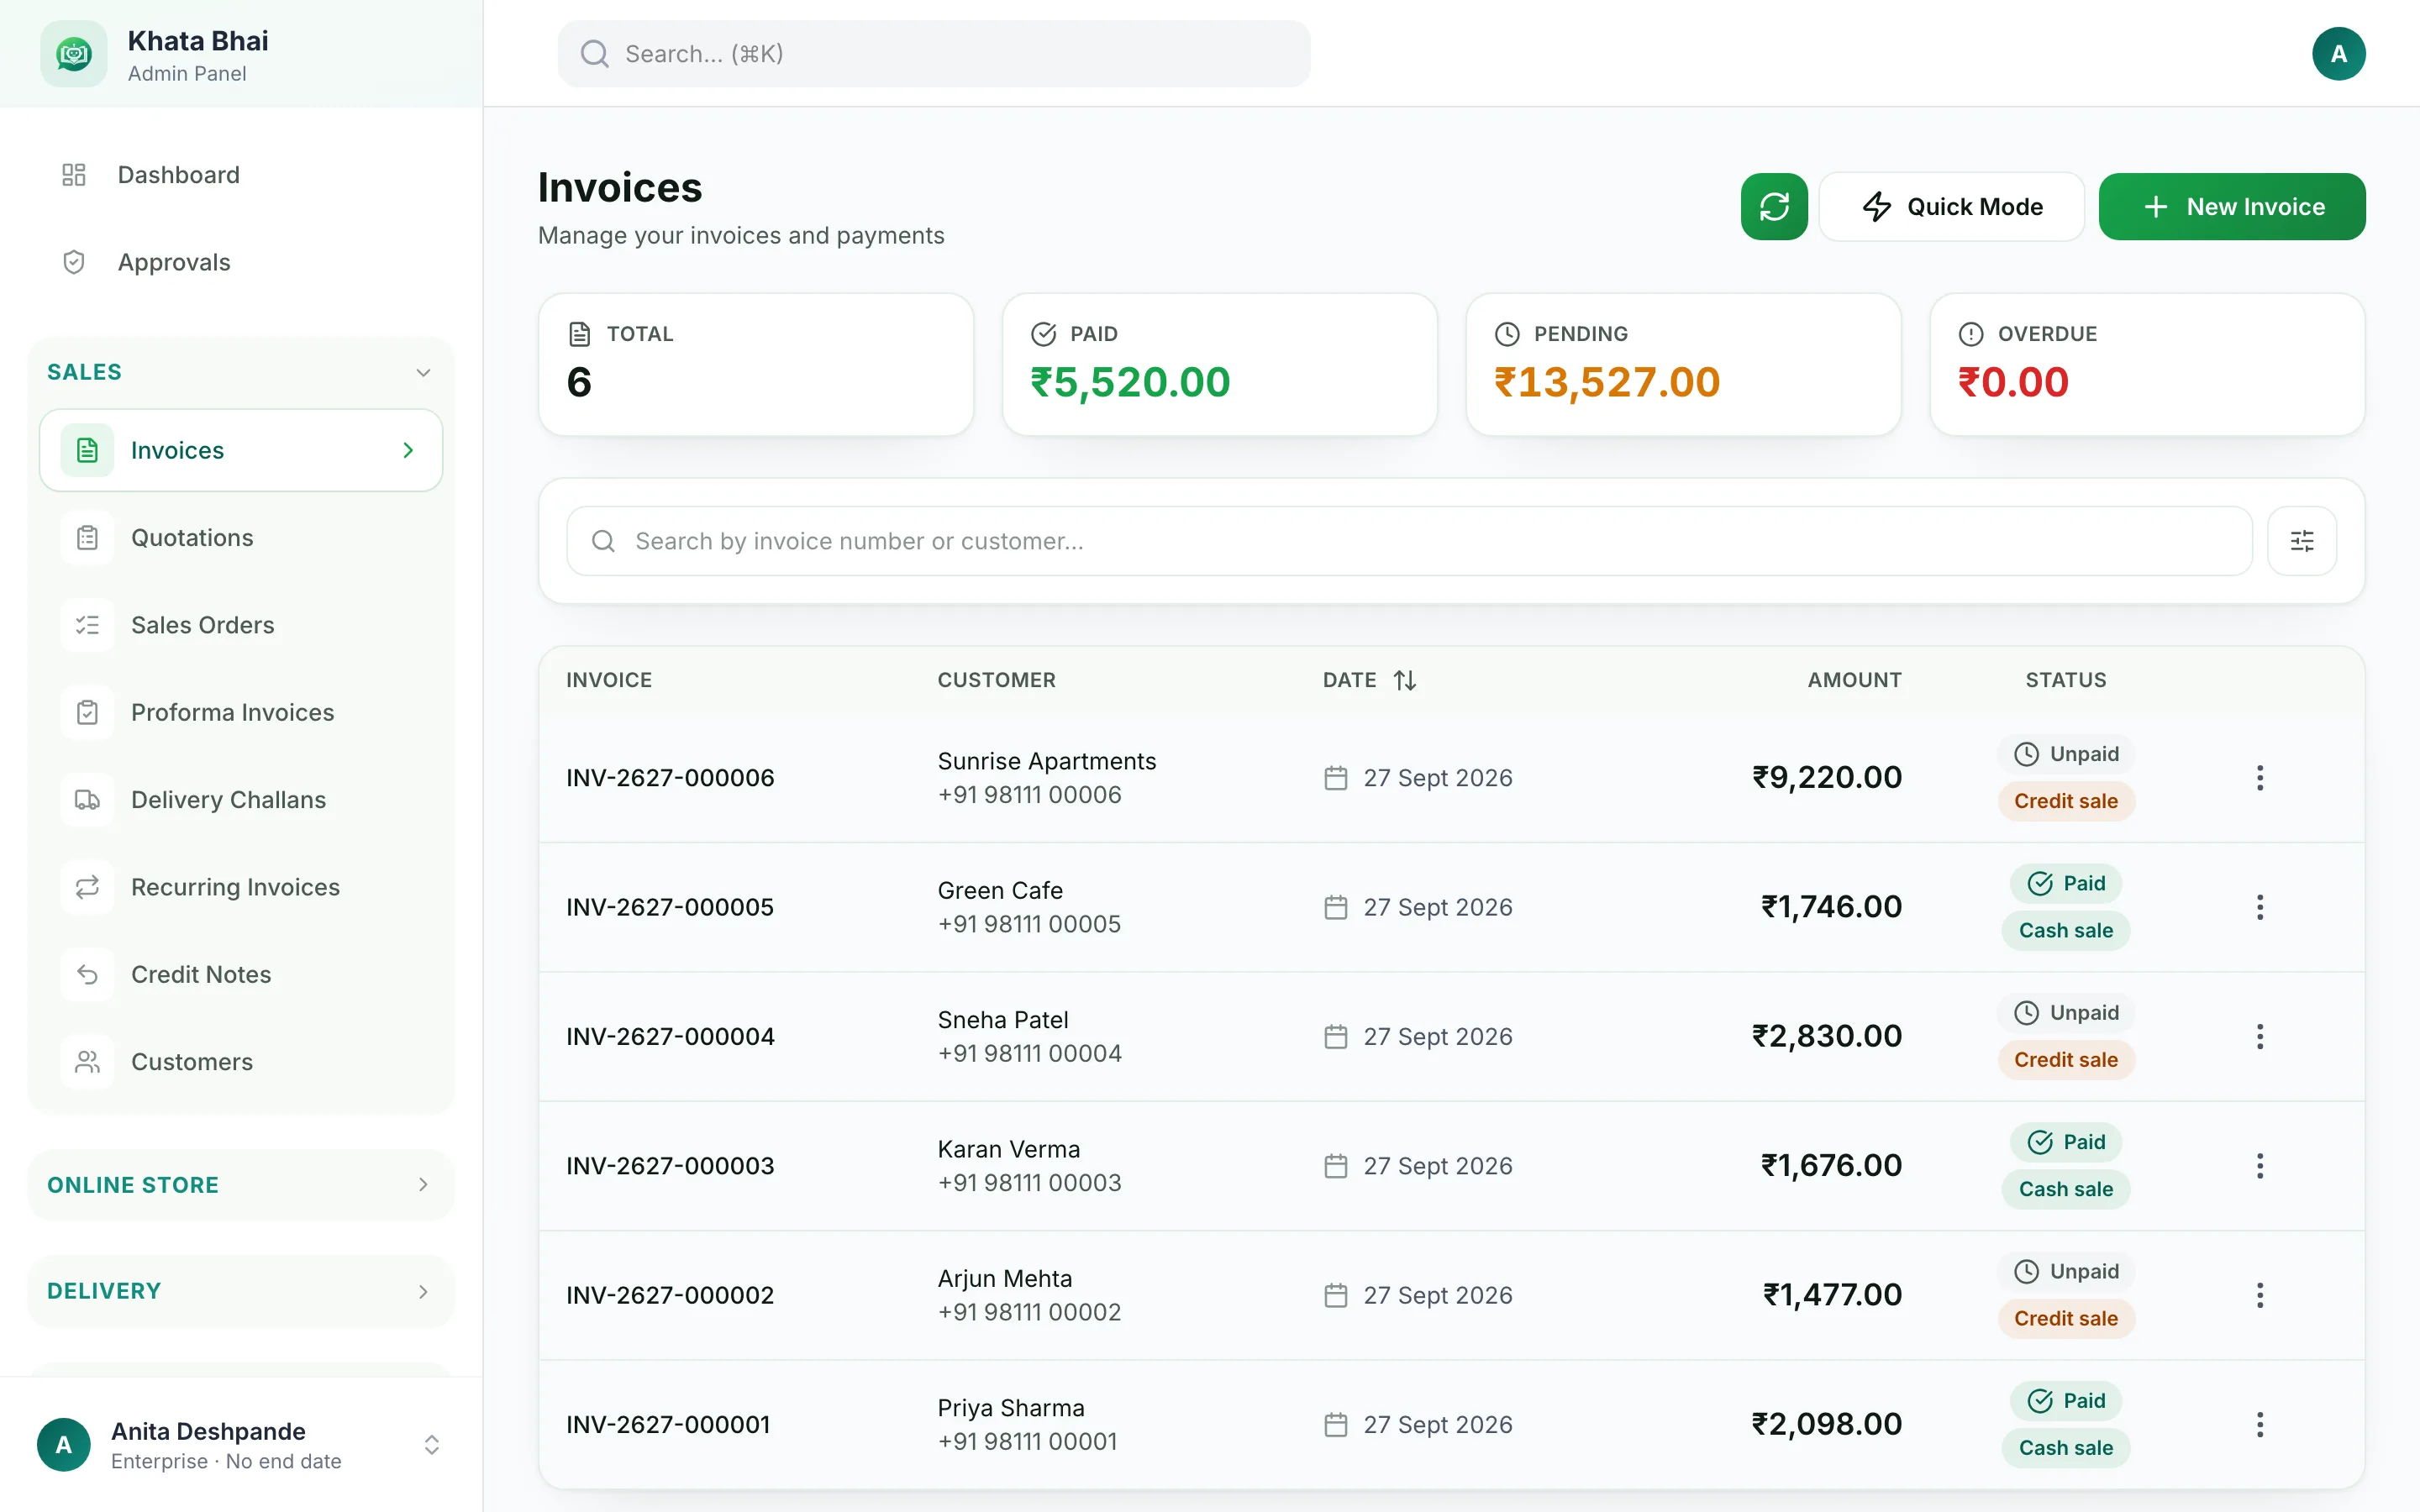Click the AMOUNT column header
The height and width of the screenshot is (1512, 2420).
1854,680
